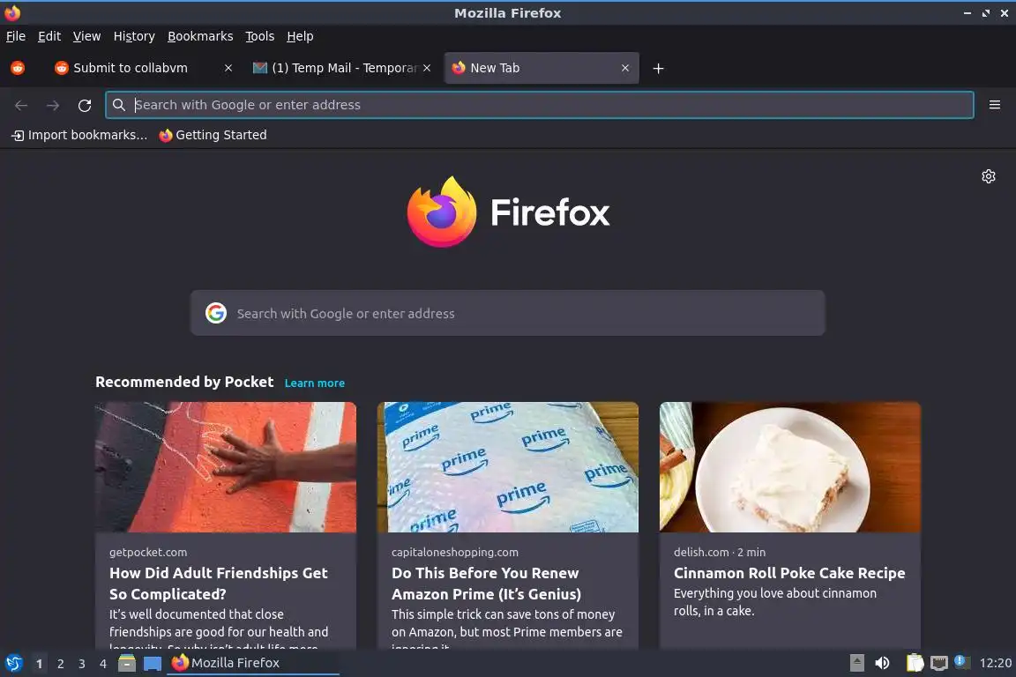The height and width of the screenshot is (677, 1016).
Task: Open the clipboard manager tray icon
Action: 915,663
